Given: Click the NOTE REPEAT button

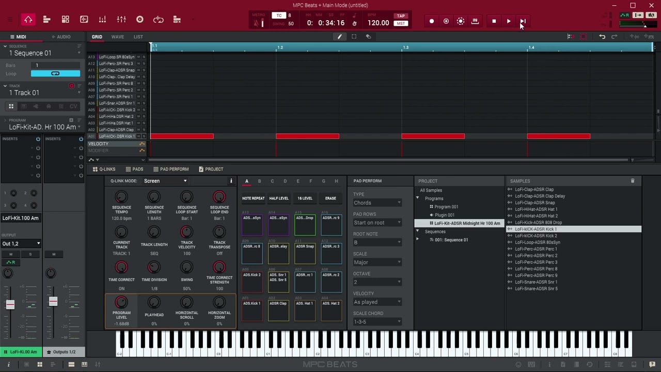Looking at the screenshot, I should click(253, 198).
